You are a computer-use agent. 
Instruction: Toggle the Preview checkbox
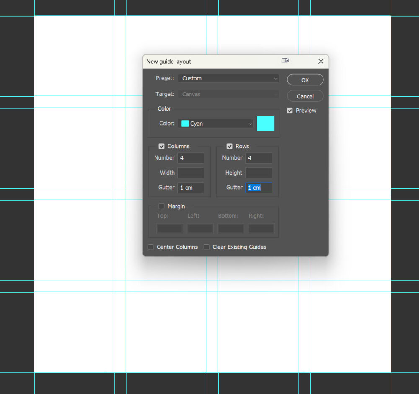(x=290, y=111)
